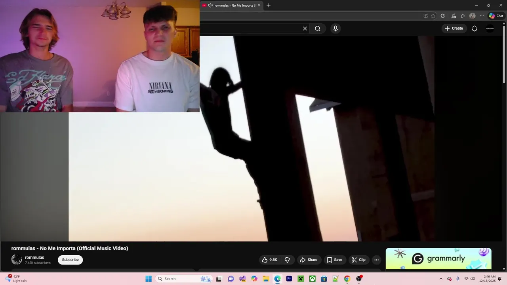
Task: Click the Grammarly ad banner
Action: click(x=438, y=259)
